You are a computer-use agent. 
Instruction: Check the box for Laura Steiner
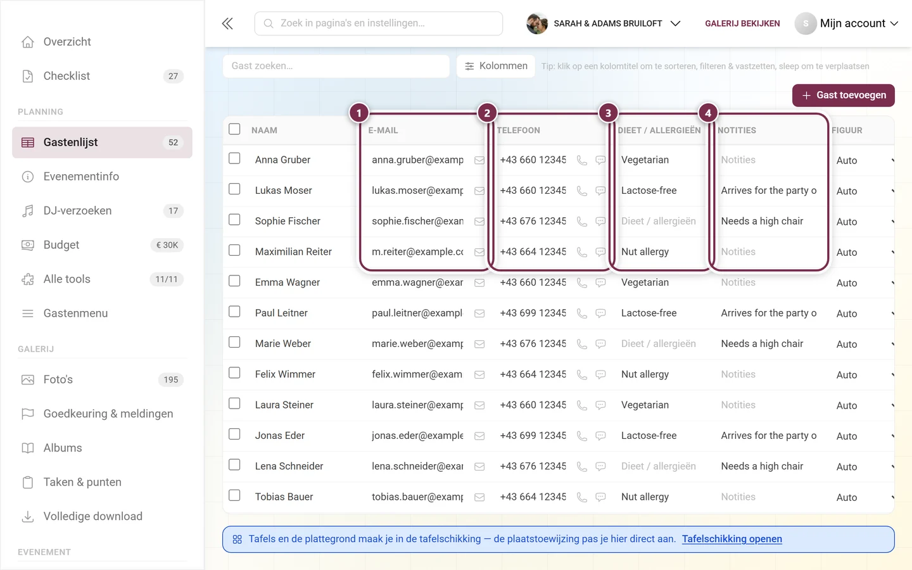(x=234, y=403)
